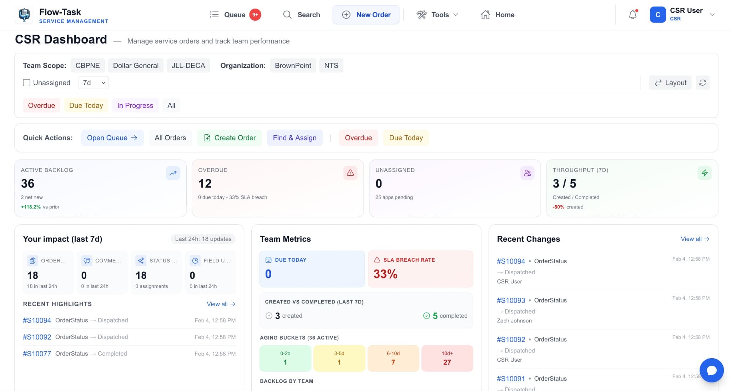
Task: Click the Overdue quick action button
Action: 358,138
